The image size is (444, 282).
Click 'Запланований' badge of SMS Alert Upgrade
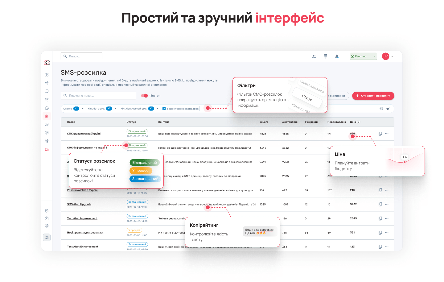click(x=137, y=202)
